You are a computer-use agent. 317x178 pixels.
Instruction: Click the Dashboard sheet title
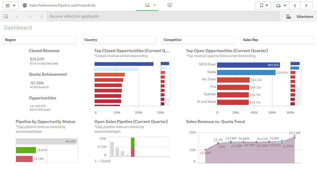(18, 28)
